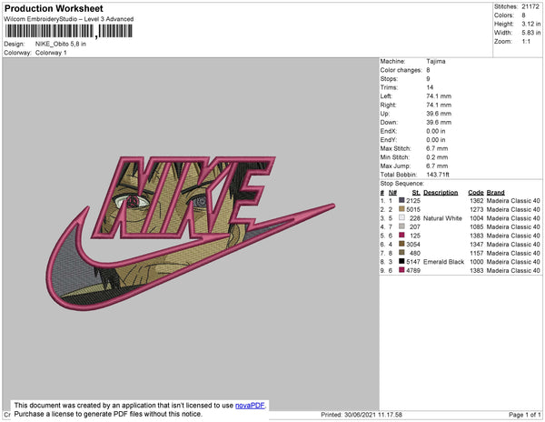545x422 pixels.
Task: Click the barcode under the Wilcom subtitle
Action: [68, 31]
